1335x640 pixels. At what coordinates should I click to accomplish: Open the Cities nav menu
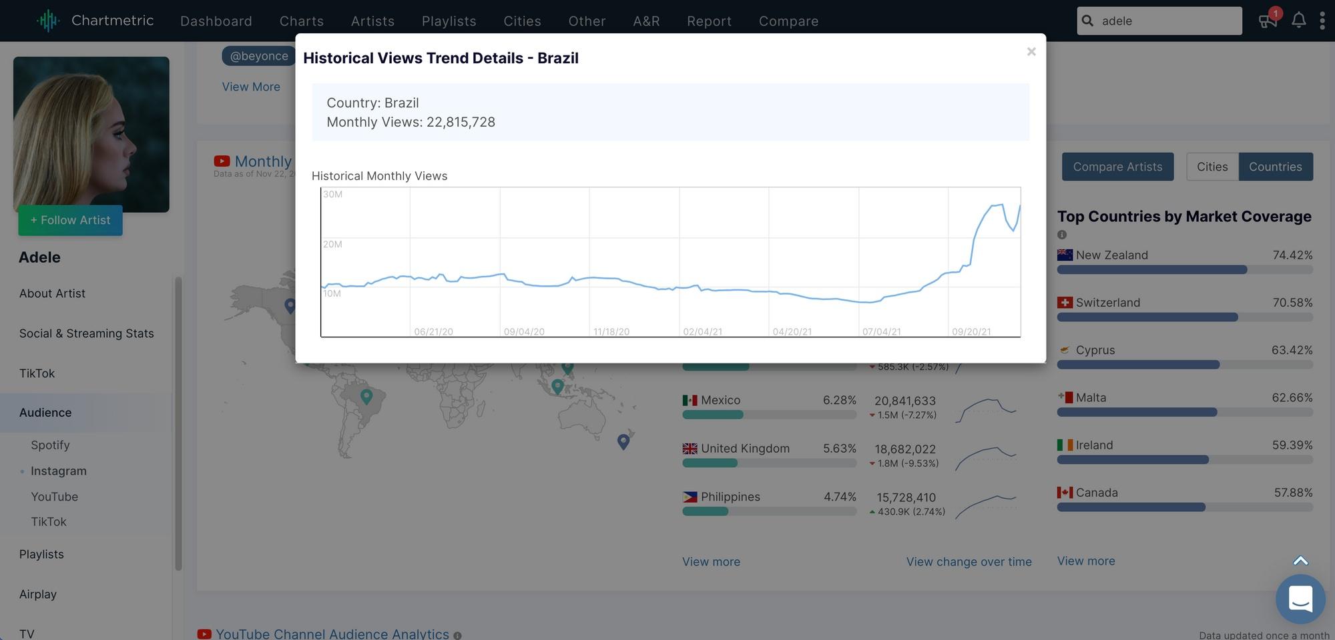(x=522, y=21)
